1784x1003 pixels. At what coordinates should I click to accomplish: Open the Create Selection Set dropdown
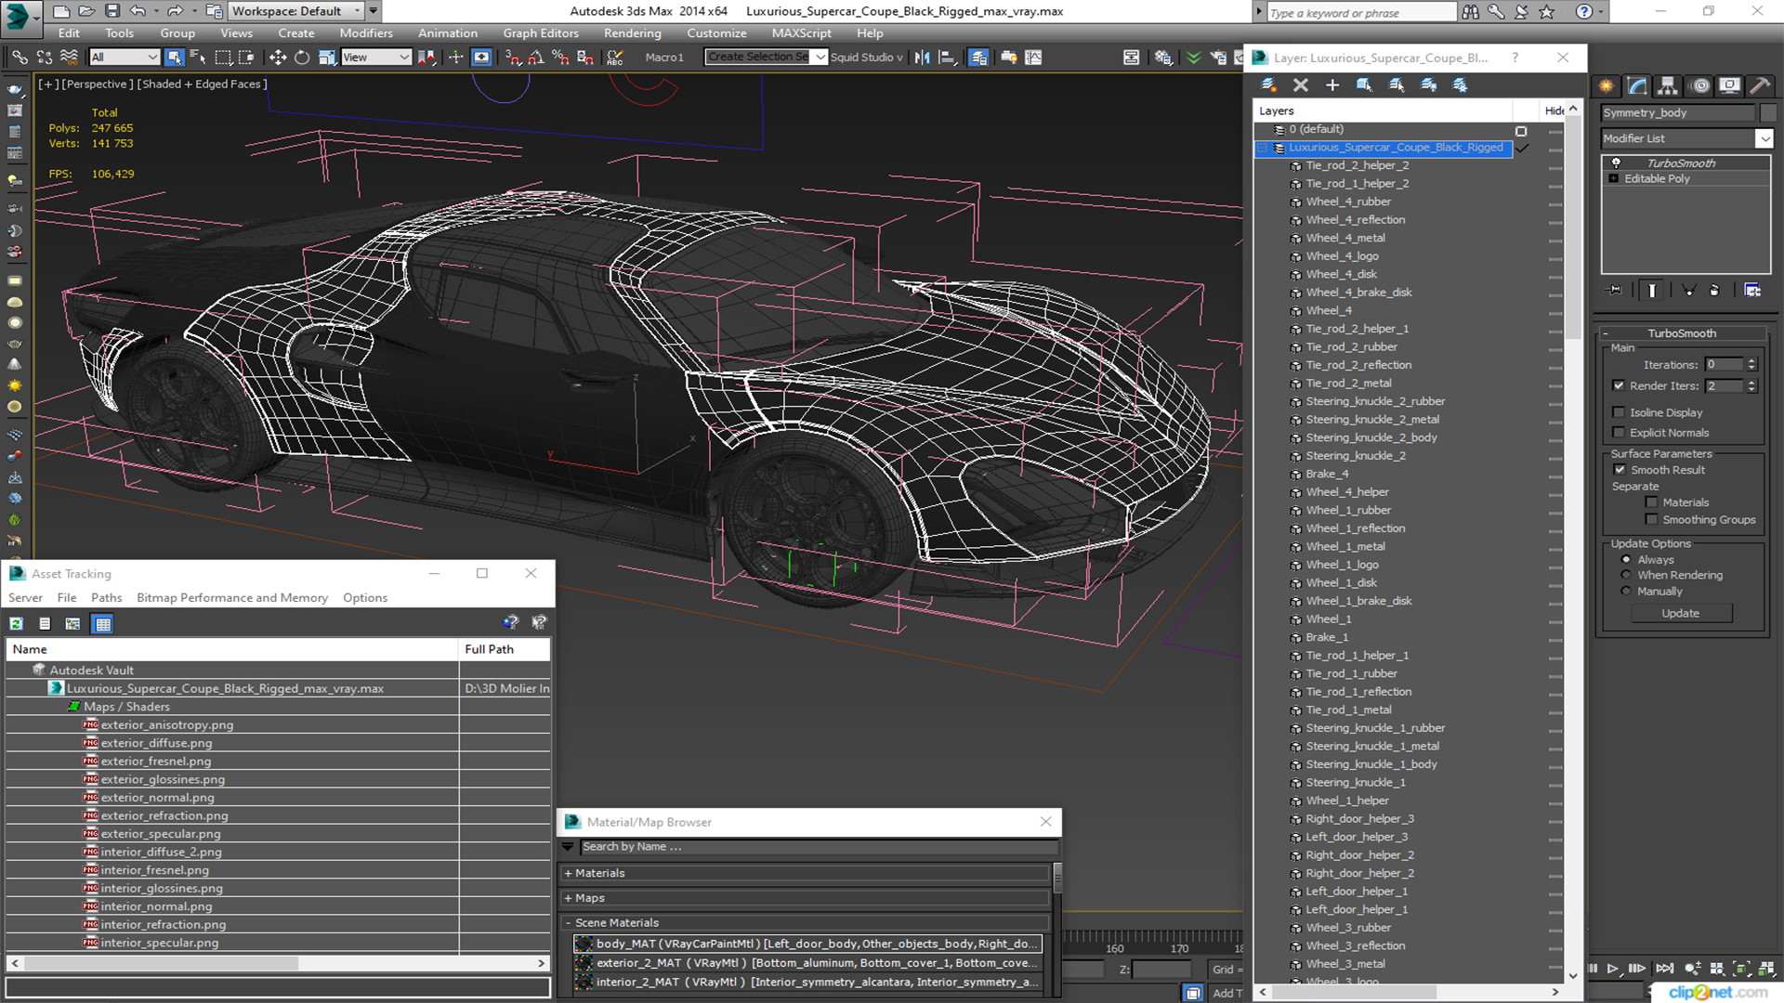pyautogui.click(x=765, y=58)
